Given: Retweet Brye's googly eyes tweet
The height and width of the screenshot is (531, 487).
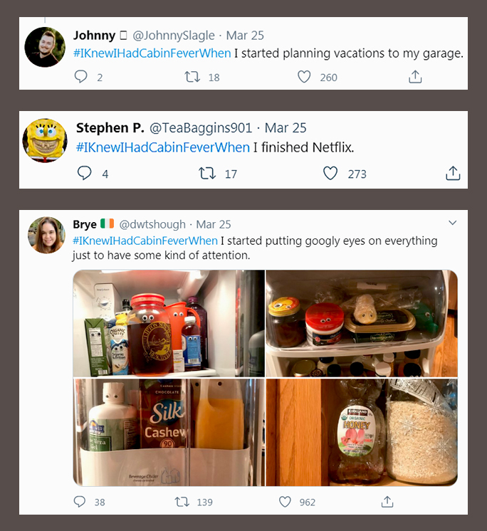Looking at the screenshot, I should coord(182,502).
